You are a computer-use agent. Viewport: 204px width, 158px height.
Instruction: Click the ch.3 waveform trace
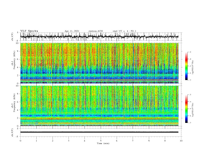(99, 132)
